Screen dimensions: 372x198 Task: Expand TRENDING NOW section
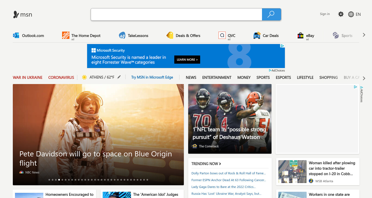206,164
